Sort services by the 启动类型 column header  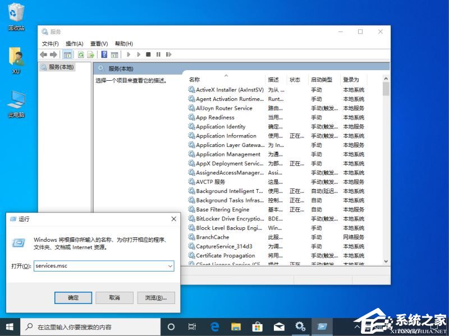tap(322, 80)
